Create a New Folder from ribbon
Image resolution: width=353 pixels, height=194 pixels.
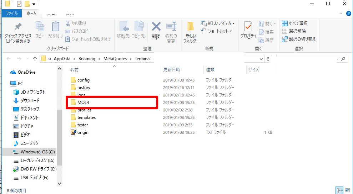tap(191, 32)
